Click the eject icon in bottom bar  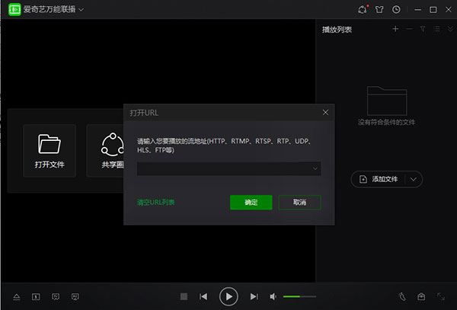(x=17, y=296)
